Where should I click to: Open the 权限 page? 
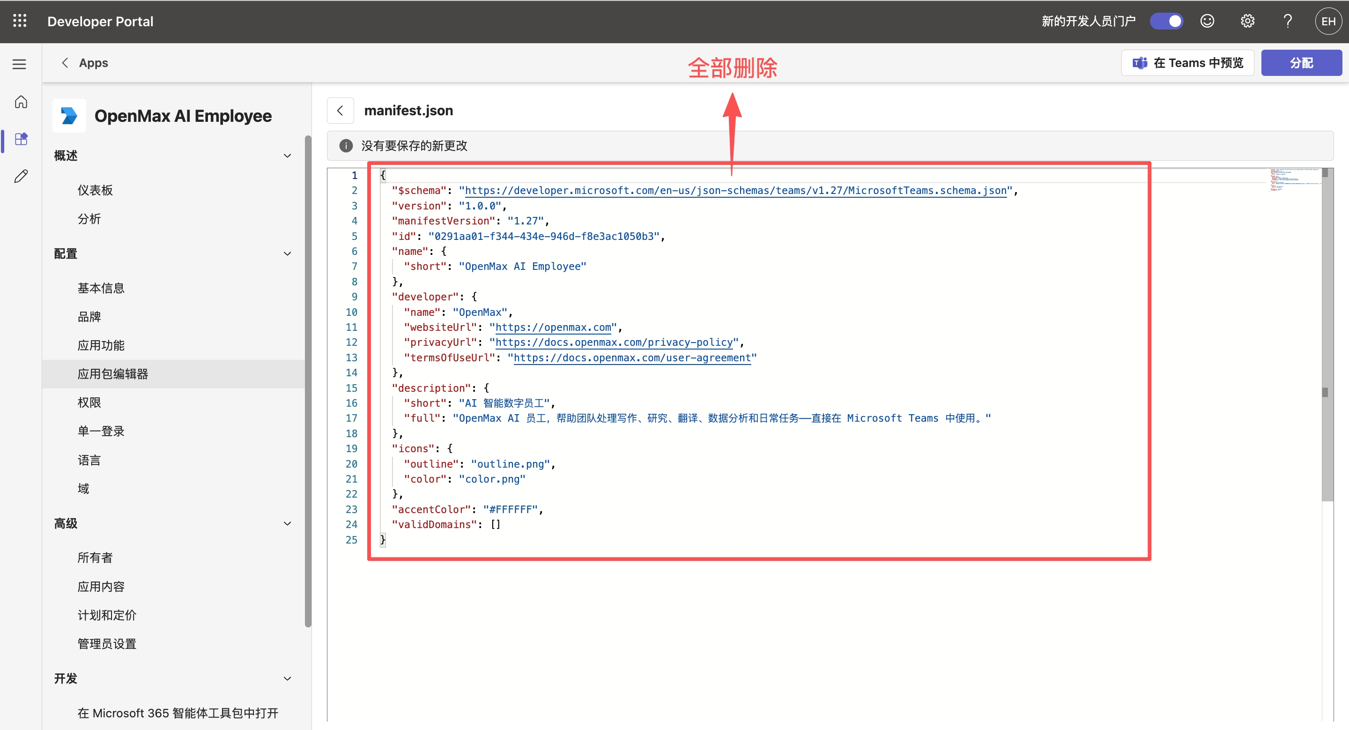point(89,402)
